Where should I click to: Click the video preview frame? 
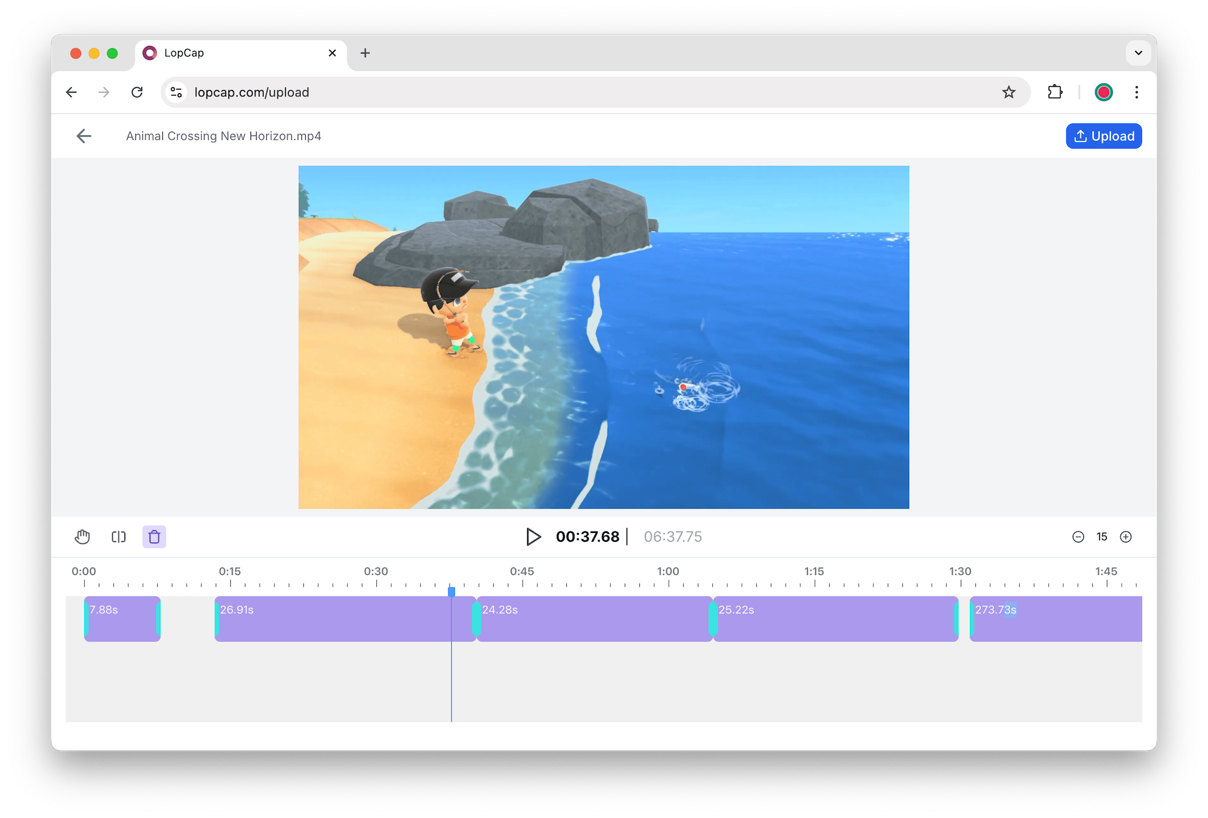click(x=604, y=337)
